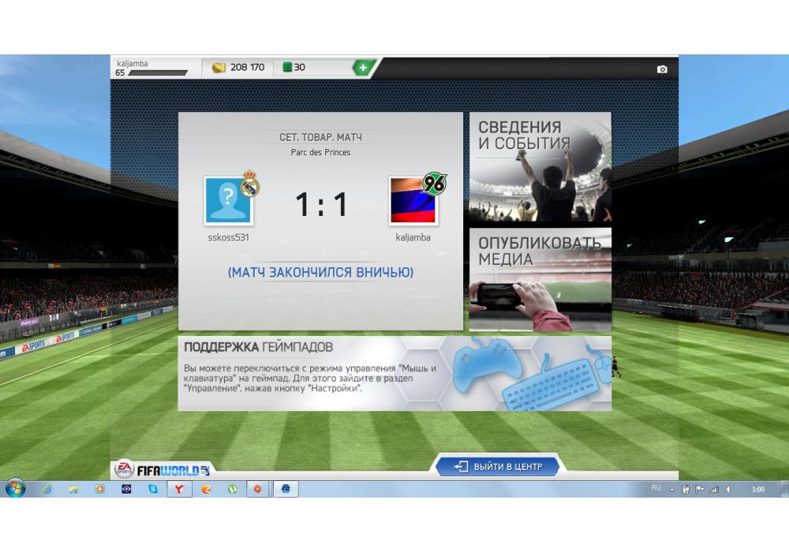Viewport: 789px width, 552px height.
Task: Open the Опубликовать медиа tile
Action: point(540,279)
